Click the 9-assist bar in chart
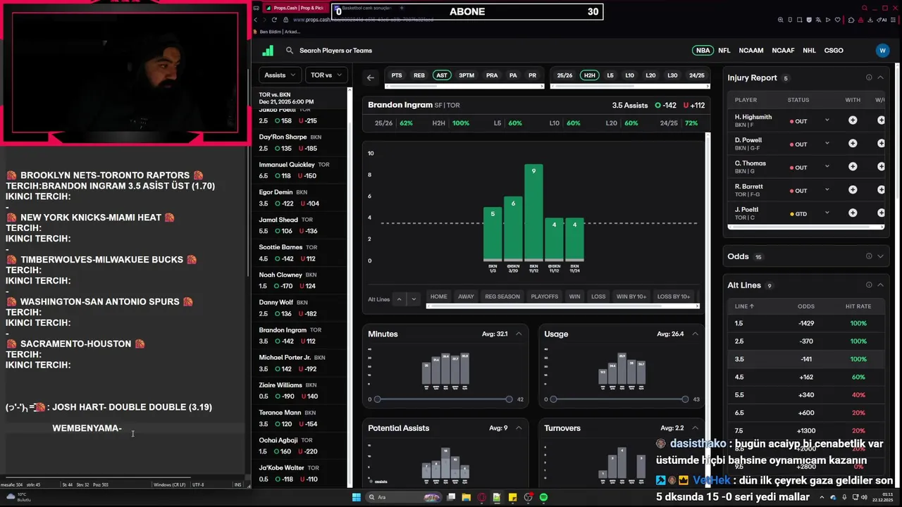Screen dimensions: 902x507 click(x=533, y=212)
